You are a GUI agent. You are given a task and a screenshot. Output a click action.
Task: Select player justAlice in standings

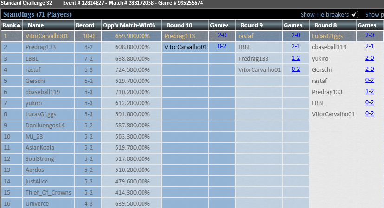point(37,181)
